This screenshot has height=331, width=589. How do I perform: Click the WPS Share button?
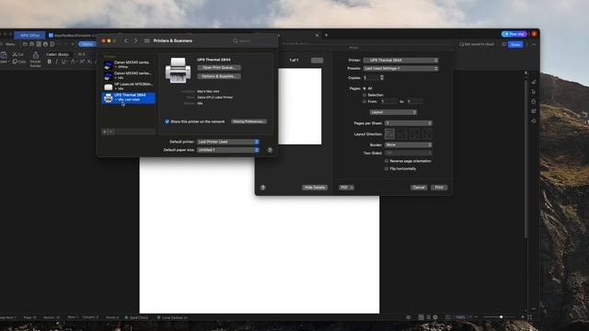coord(515,44)
